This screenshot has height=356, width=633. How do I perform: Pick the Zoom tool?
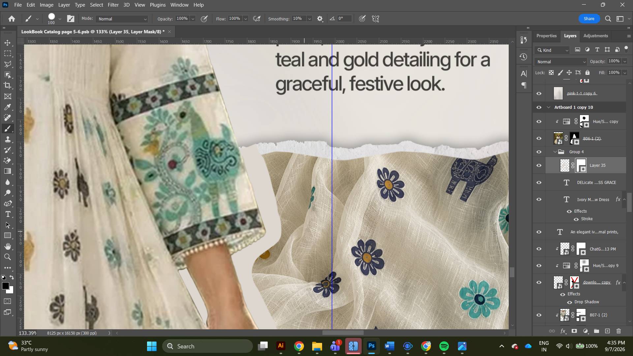8,257
